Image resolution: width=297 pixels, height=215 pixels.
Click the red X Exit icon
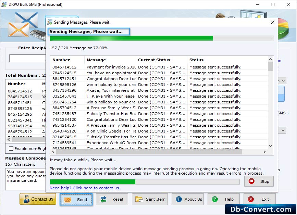click(251, 199)
